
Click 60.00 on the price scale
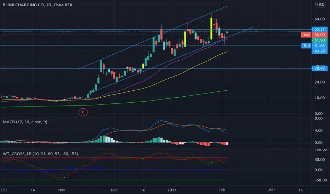320,19
